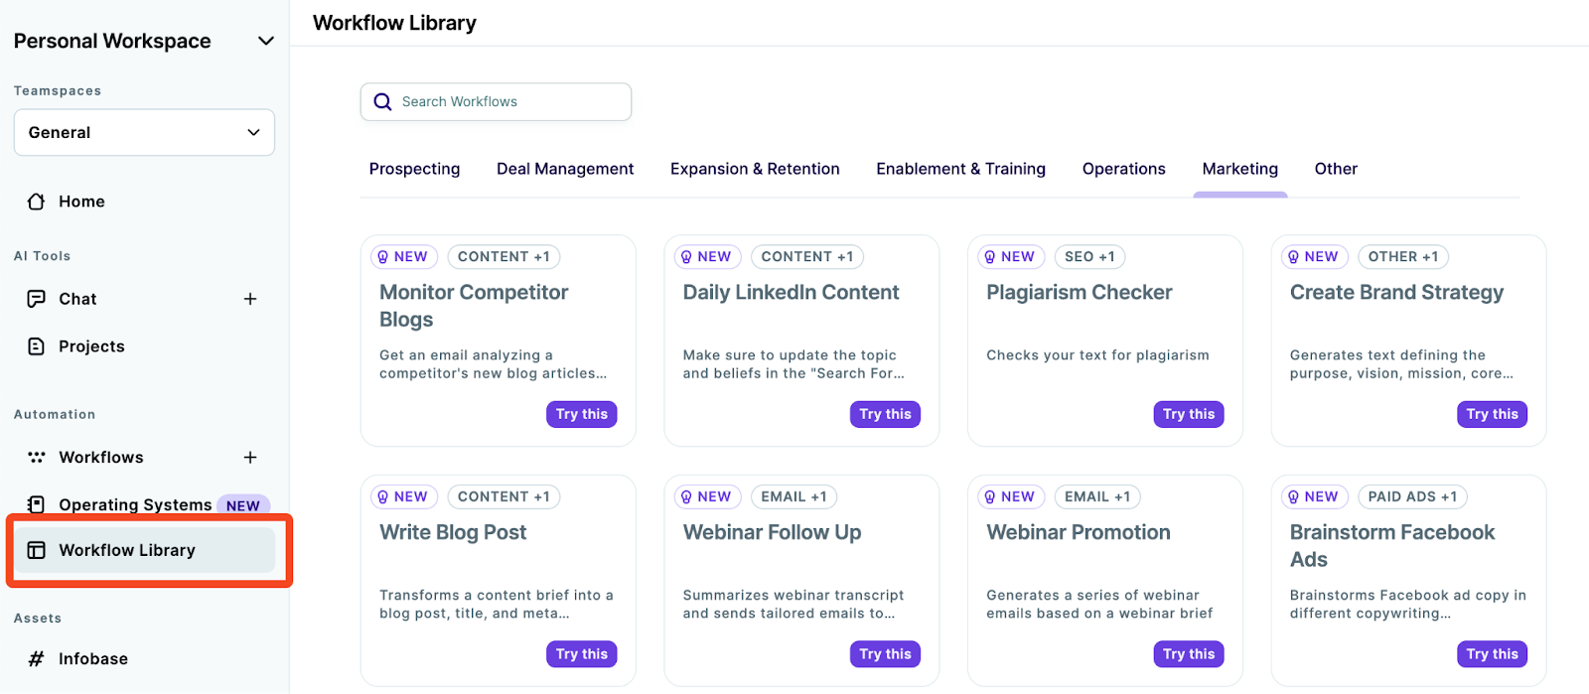Click the Workflows dots icon
Viewport: 1589px width, 694px height.
(37, 458)
